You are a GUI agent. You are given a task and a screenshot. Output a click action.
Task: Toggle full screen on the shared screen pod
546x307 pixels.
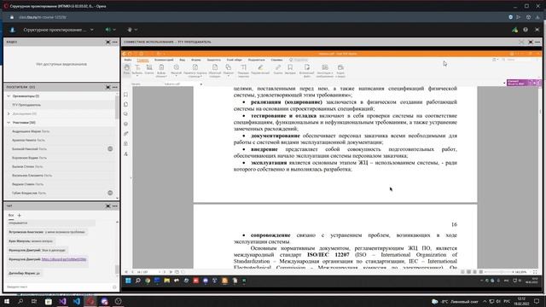coord(531,42)
